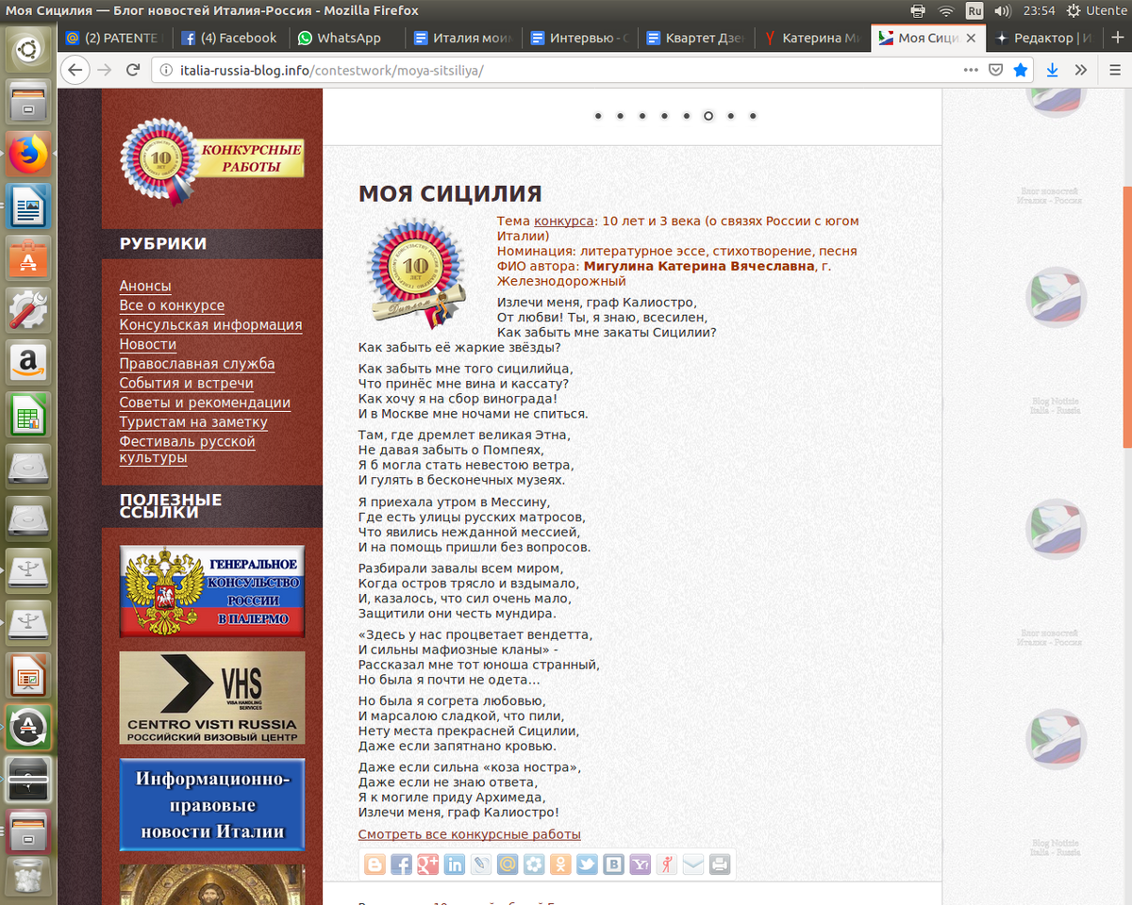Click the page's vertical scrollbar thumb

1127,316
